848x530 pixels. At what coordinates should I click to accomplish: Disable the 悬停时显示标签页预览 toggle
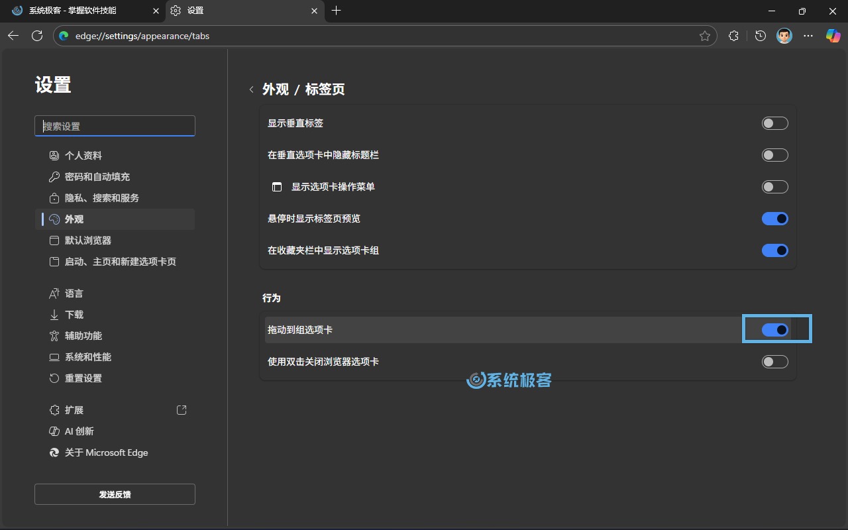[x=774, y=219]
